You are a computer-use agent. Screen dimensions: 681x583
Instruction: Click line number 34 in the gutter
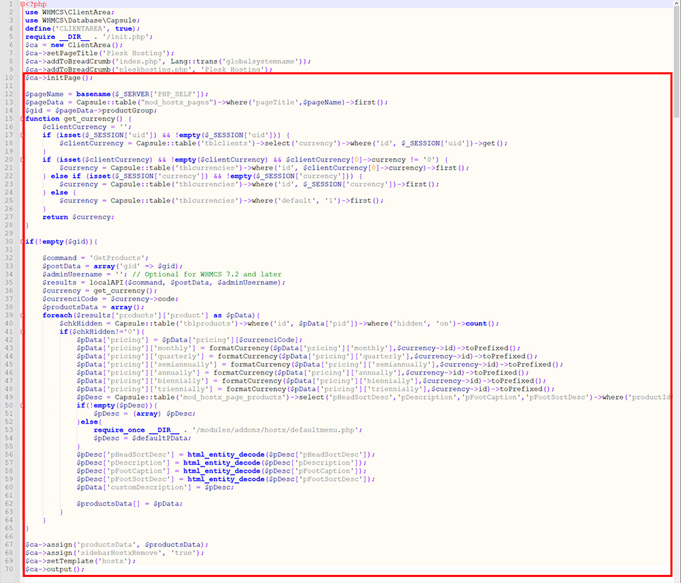(x=10, y=274)
